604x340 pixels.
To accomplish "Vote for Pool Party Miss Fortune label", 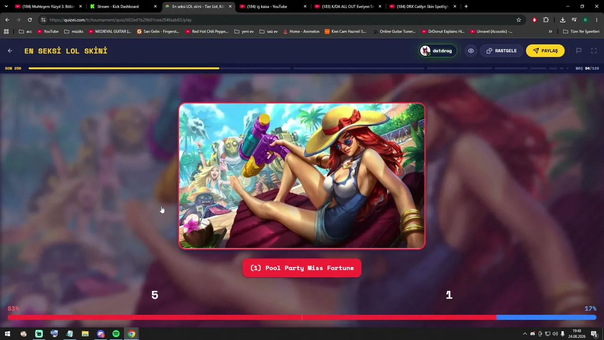I will click(302, 268).
